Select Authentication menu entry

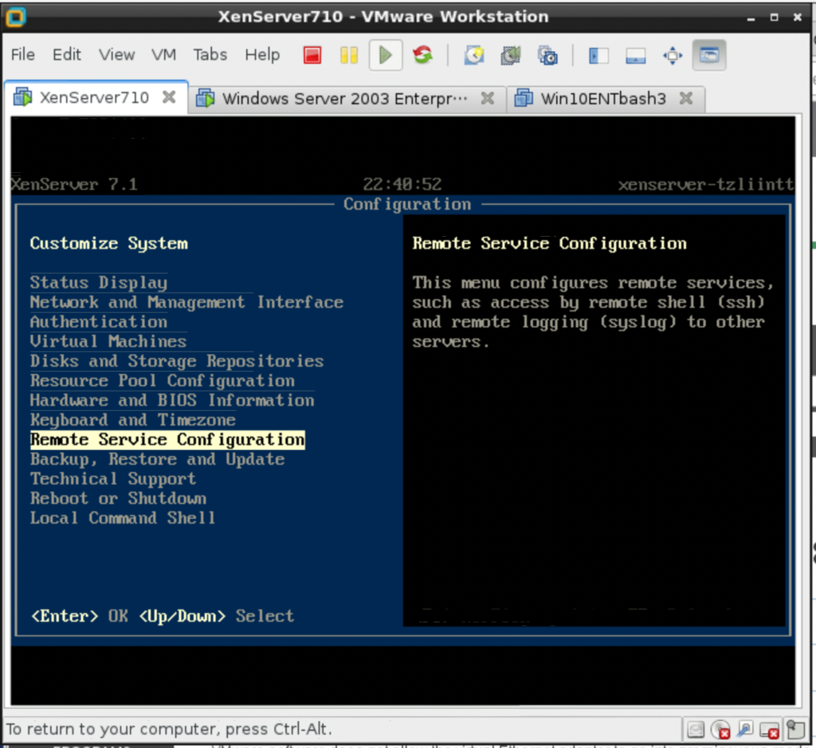point(98,322)
